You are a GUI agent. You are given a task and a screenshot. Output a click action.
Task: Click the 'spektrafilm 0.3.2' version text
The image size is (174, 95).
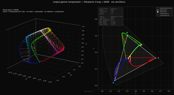coord(89,91)
